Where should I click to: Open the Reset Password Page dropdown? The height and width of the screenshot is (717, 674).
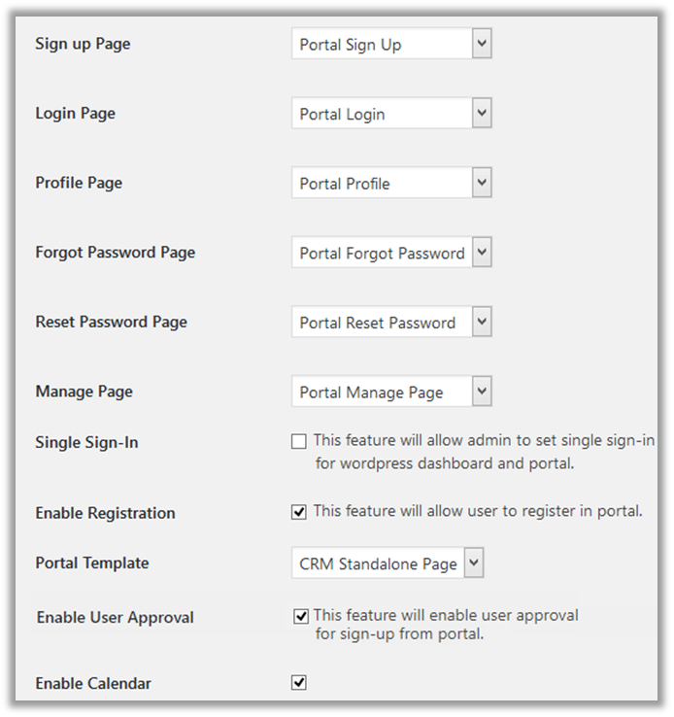pyautogui.click(x=391, y=323)
